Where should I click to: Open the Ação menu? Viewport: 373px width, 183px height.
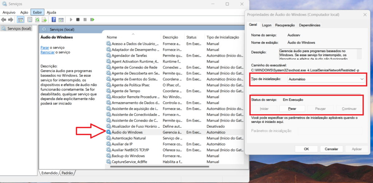(x=24, y=12)
